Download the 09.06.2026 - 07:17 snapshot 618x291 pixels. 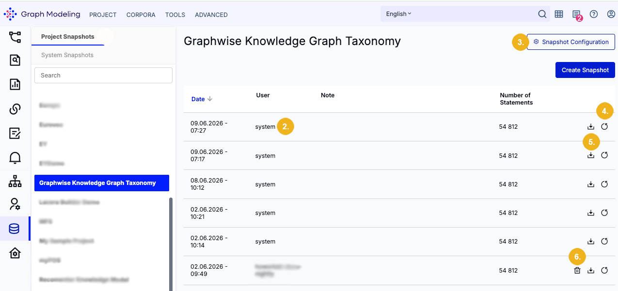[x=590, y=155]
